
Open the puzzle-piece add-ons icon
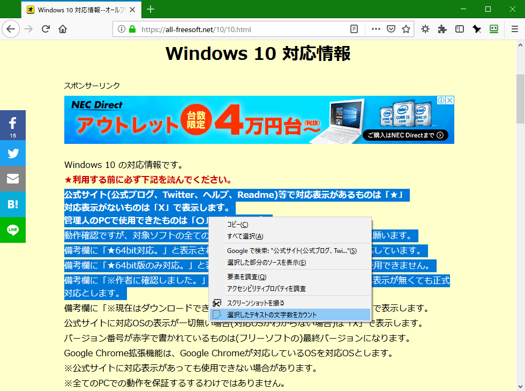pos(442,29)
